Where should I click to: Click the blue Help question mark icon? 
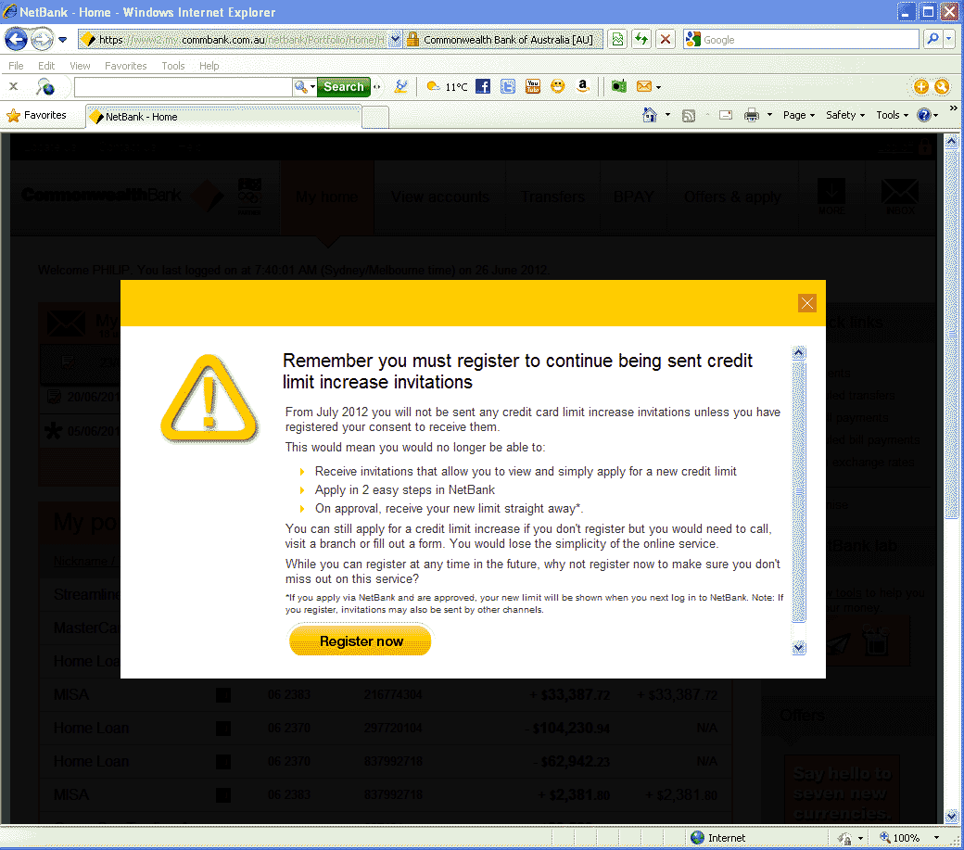point(924,115)
